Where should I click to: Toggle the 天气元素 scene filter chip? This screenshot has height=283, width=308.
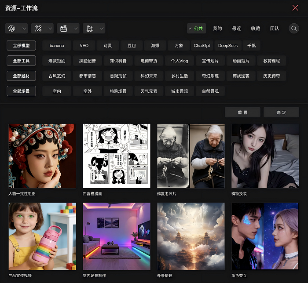pyautogui.click(x=149, y=91)
